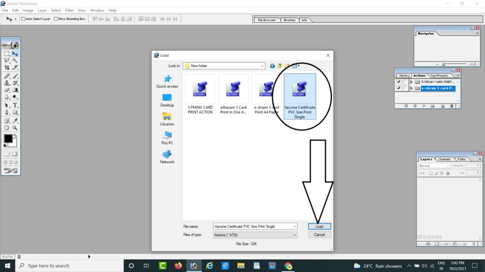Select the Rectangle shape tool
485x272 pixels.
(x=15, y=112)
